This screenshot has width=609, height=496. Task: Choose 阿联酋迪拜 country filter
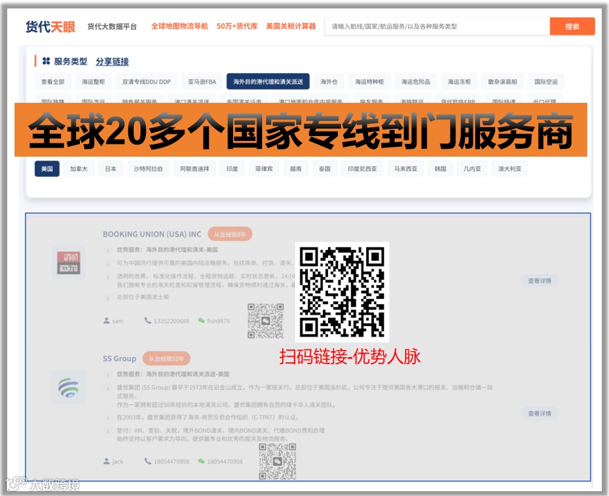[x=194, y=169]
